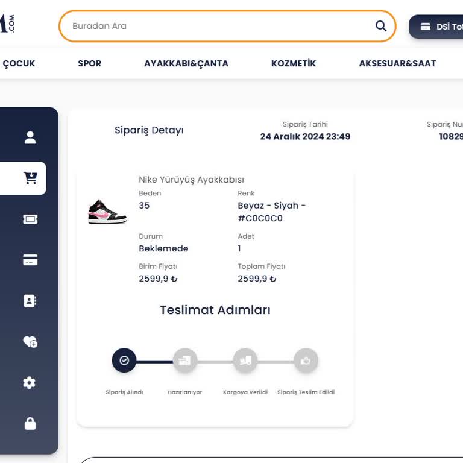Open the address book icon in sidebar
The image size is (463, 463).
[x=30, y=301]
